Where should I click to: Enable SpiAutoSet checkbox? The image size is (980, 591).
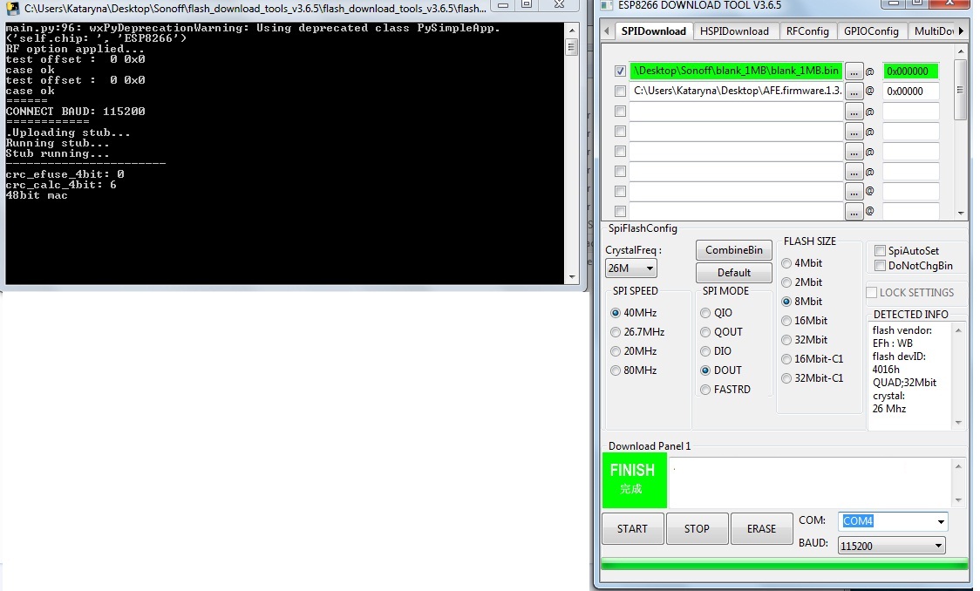880,251
